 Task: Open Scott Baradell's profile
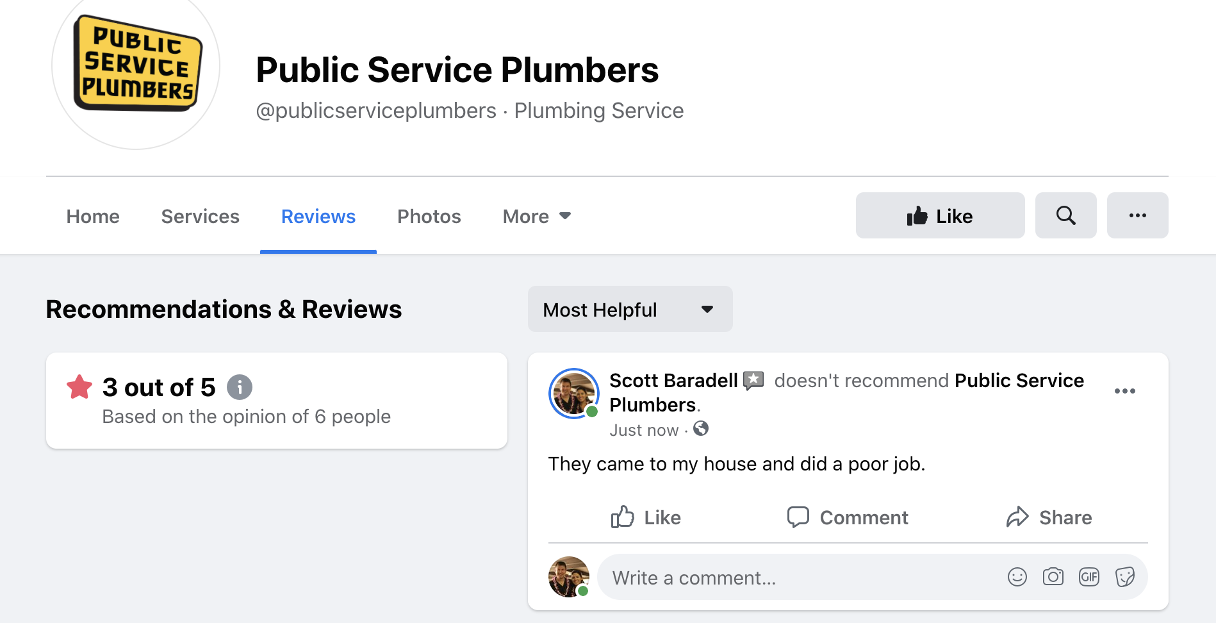click(673, 380)
